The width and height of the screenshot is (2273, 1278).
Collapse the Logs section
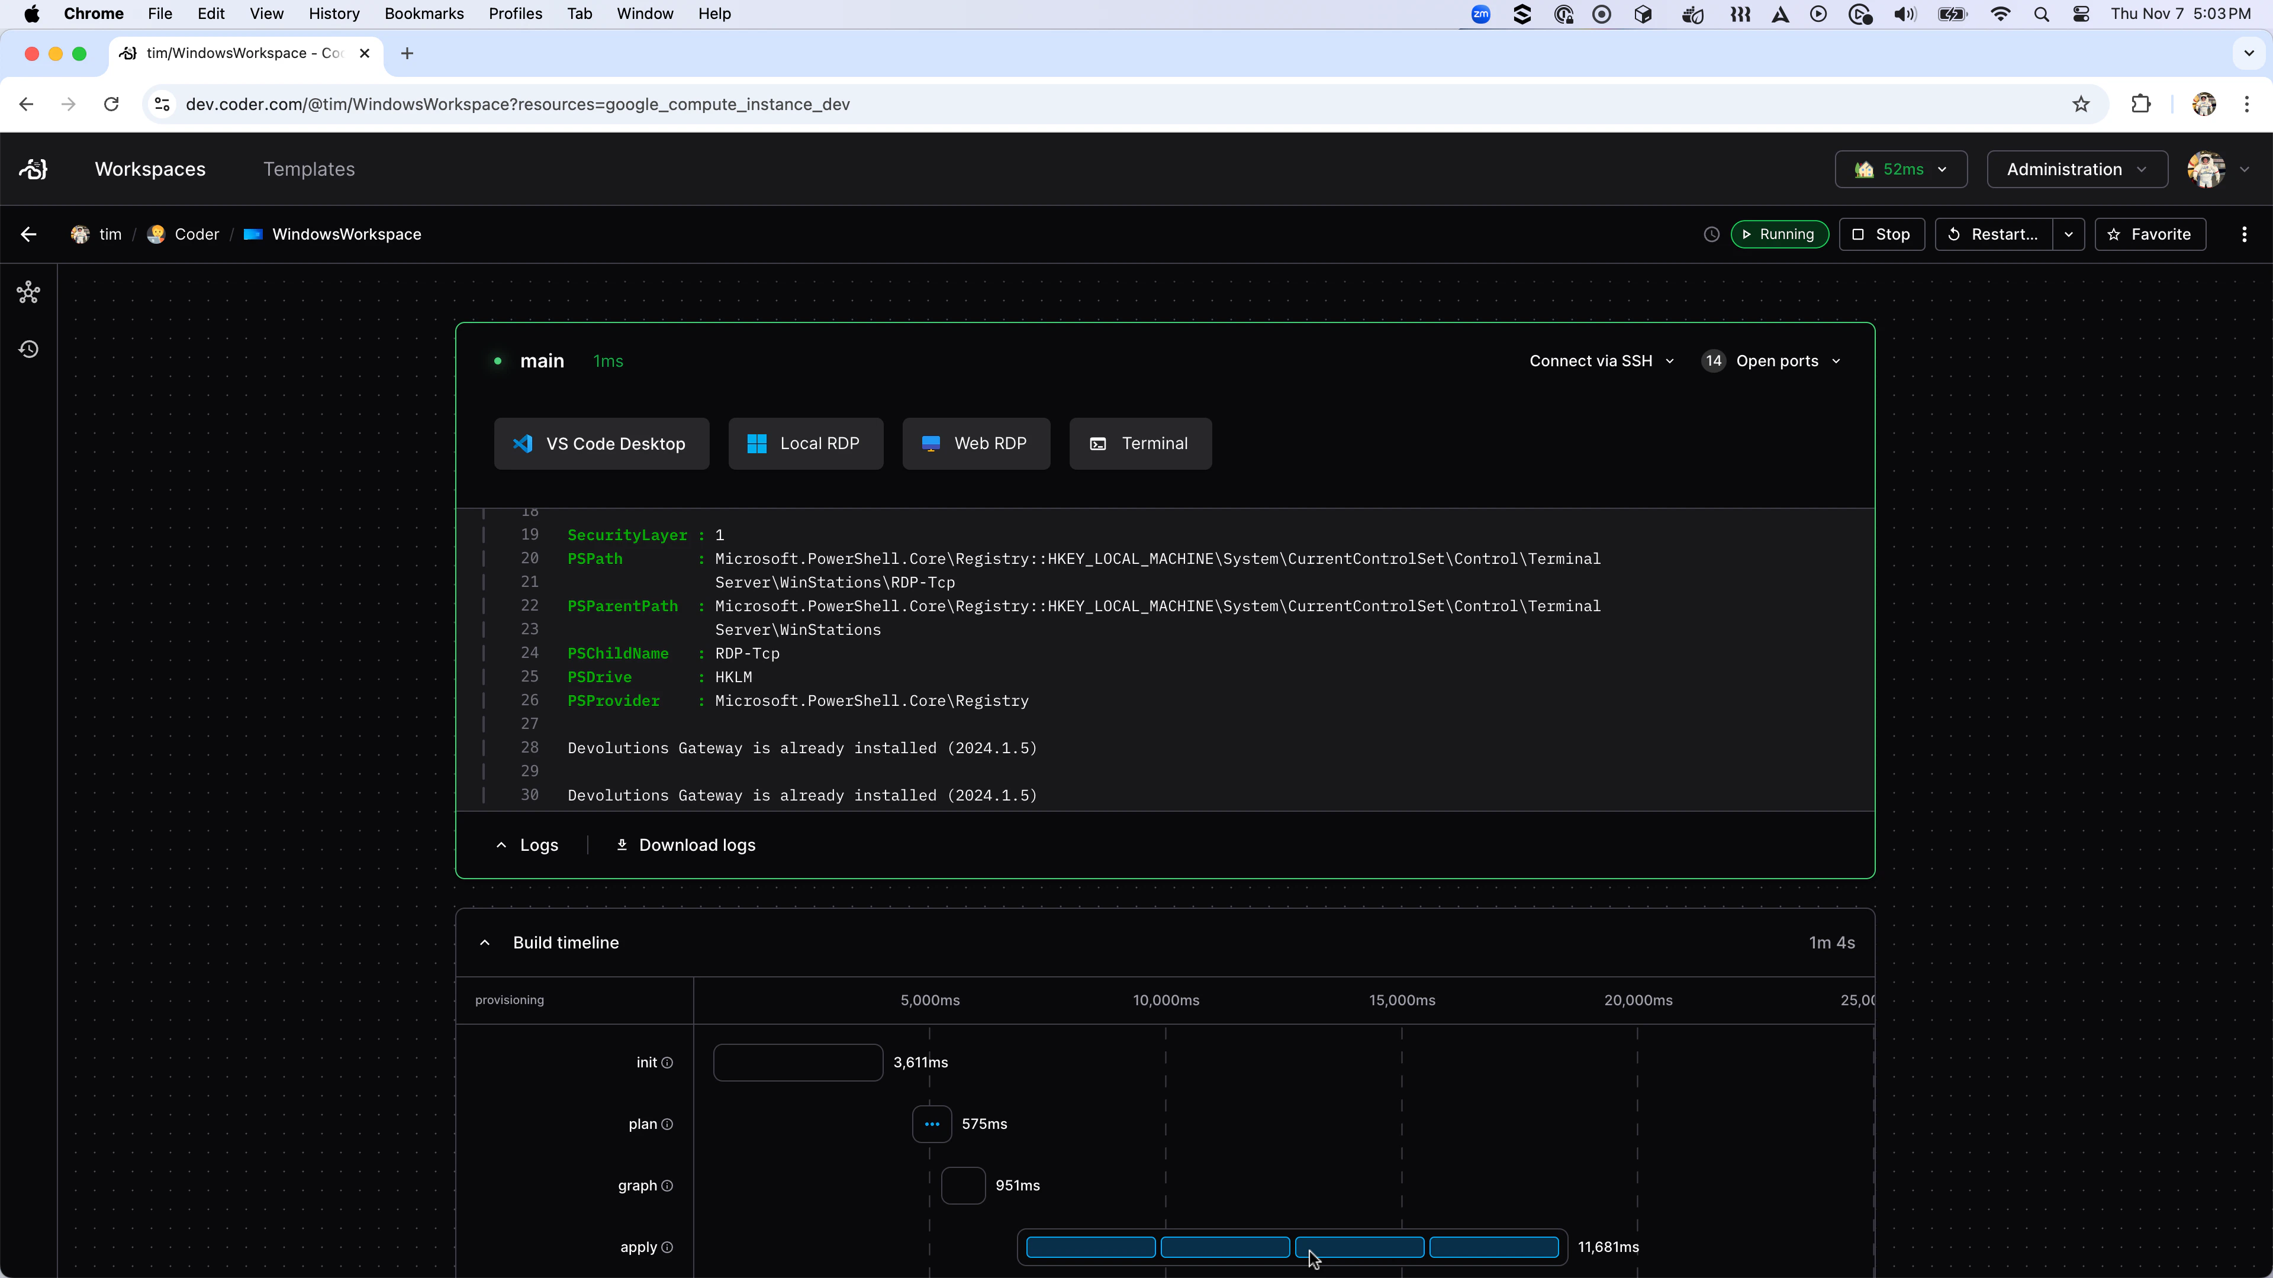coord(527,845)
